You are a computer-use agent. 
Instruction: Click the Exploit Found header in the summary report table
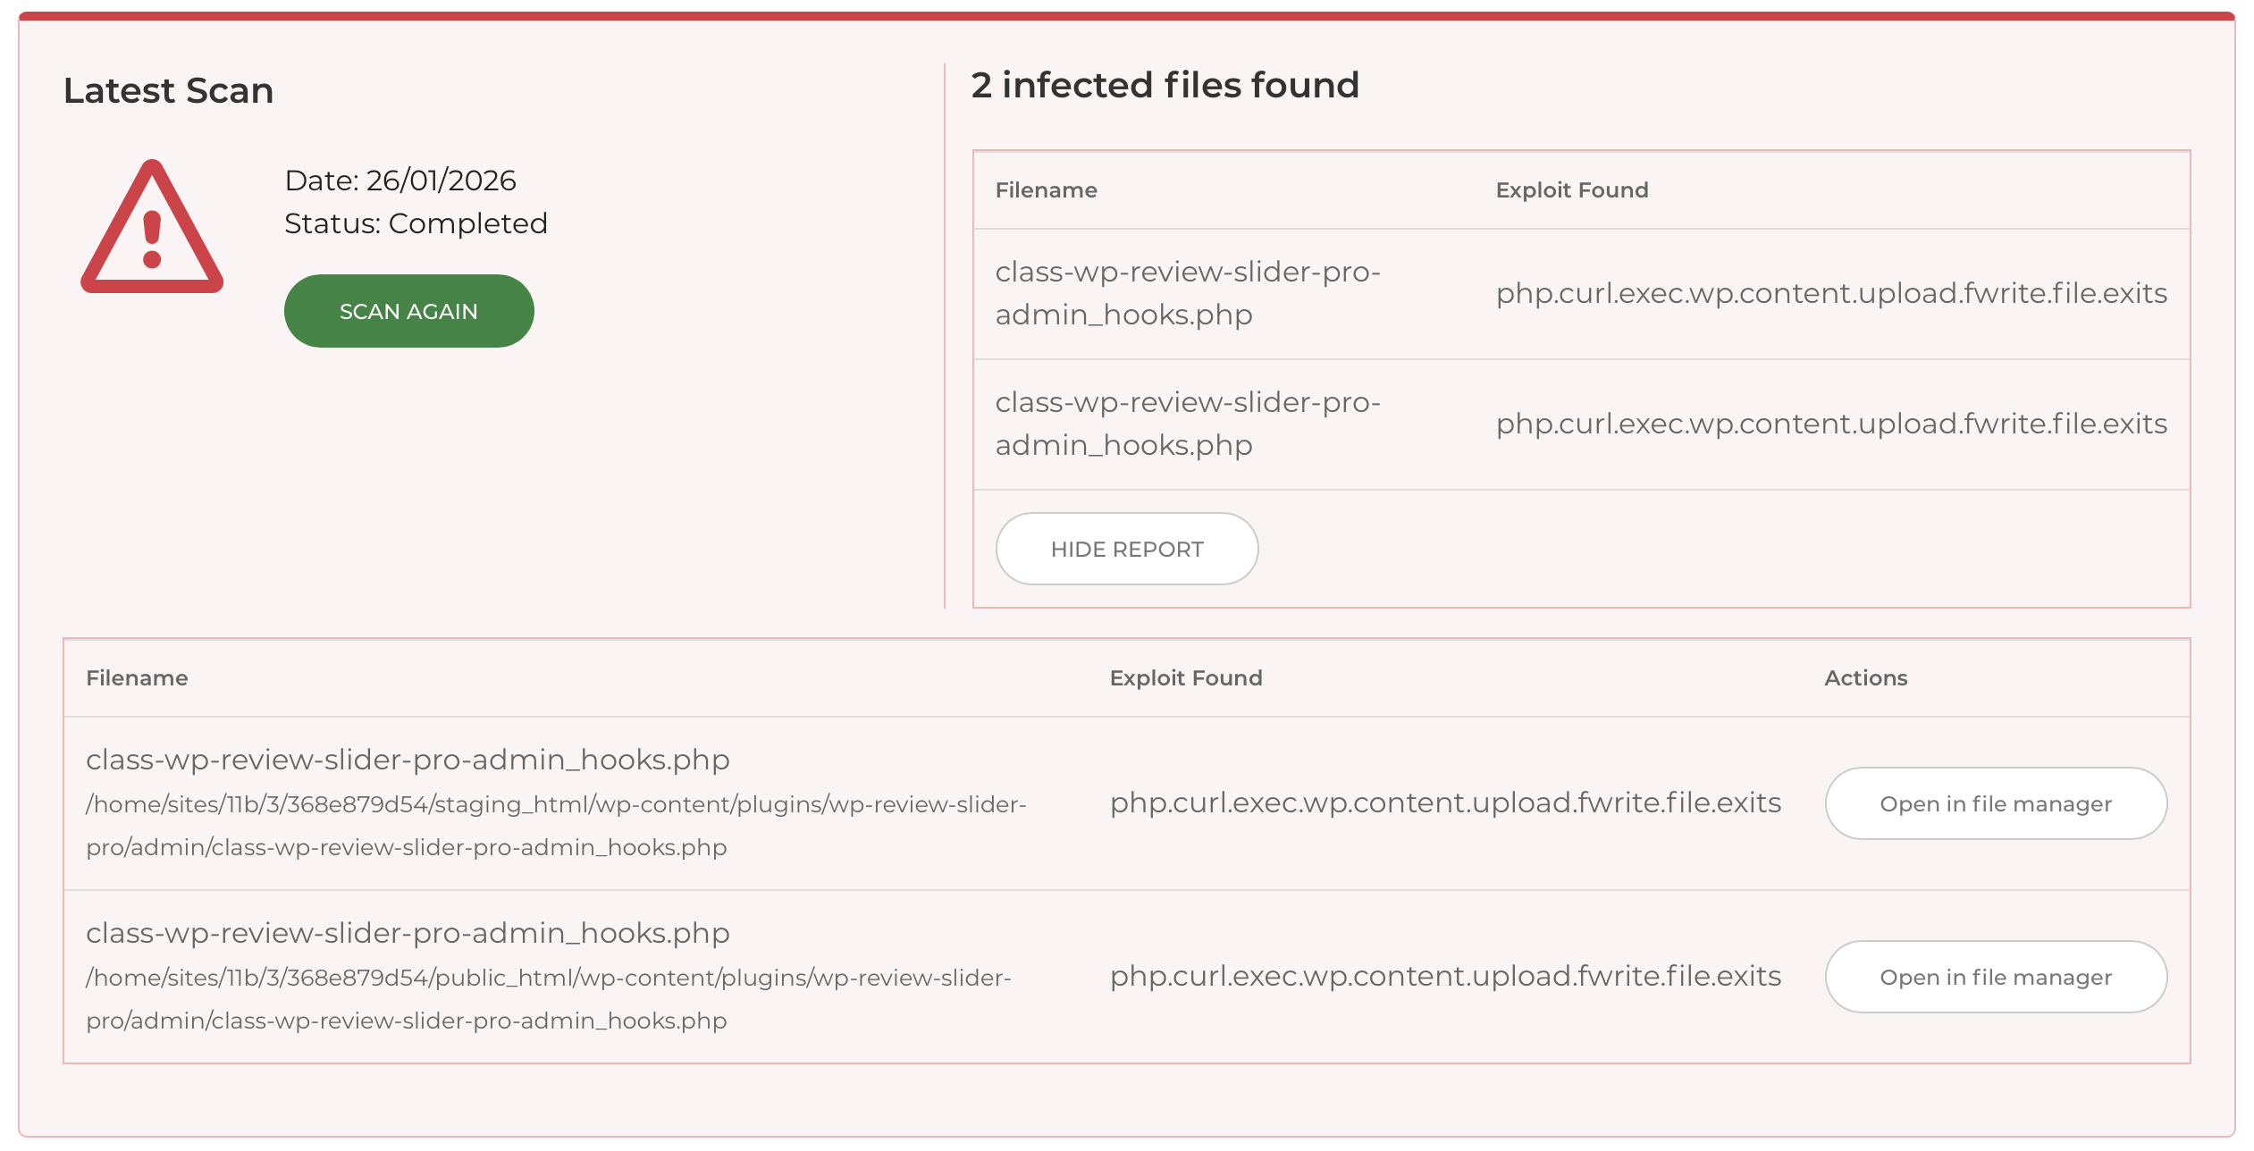[x=1571, y=190]
